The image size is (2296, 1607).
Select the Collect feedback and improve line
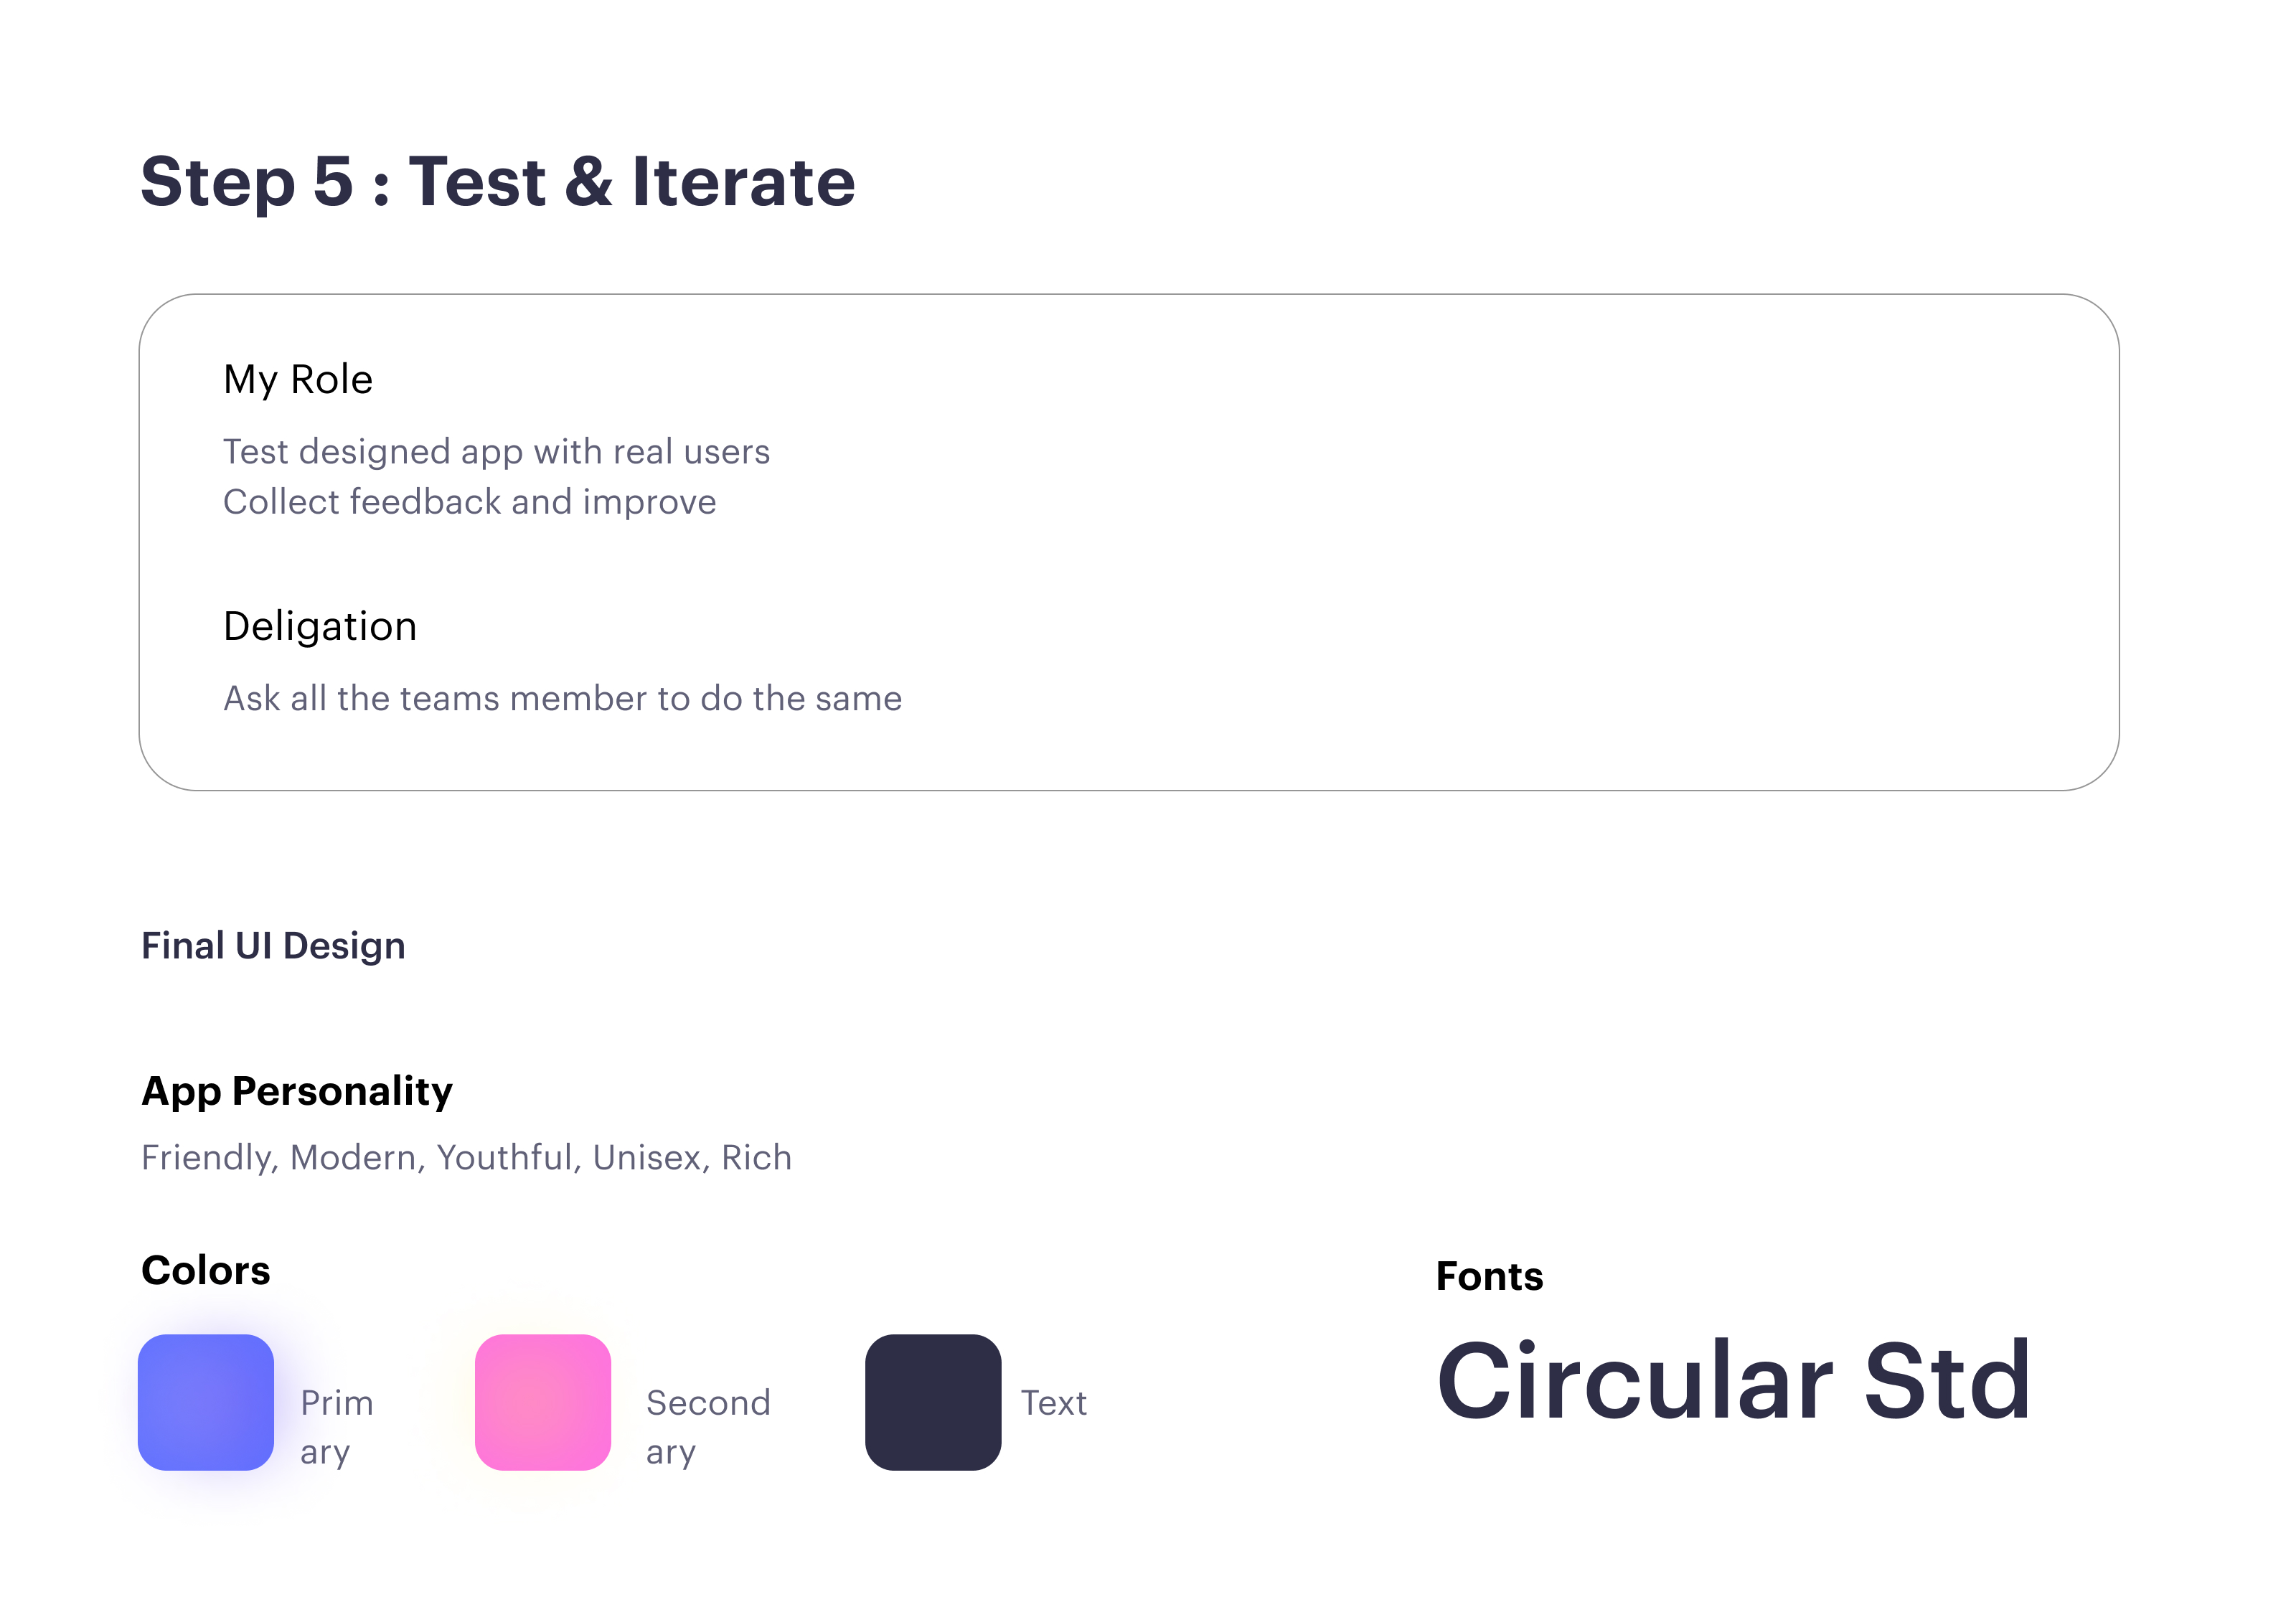[470, 502]
